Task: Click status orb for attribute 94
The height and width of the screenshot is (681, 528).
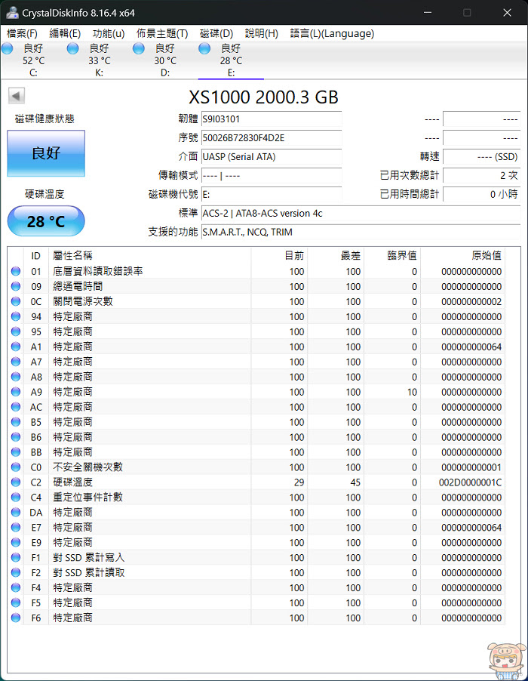Action: pyautogui.click(x=16, y=316)
